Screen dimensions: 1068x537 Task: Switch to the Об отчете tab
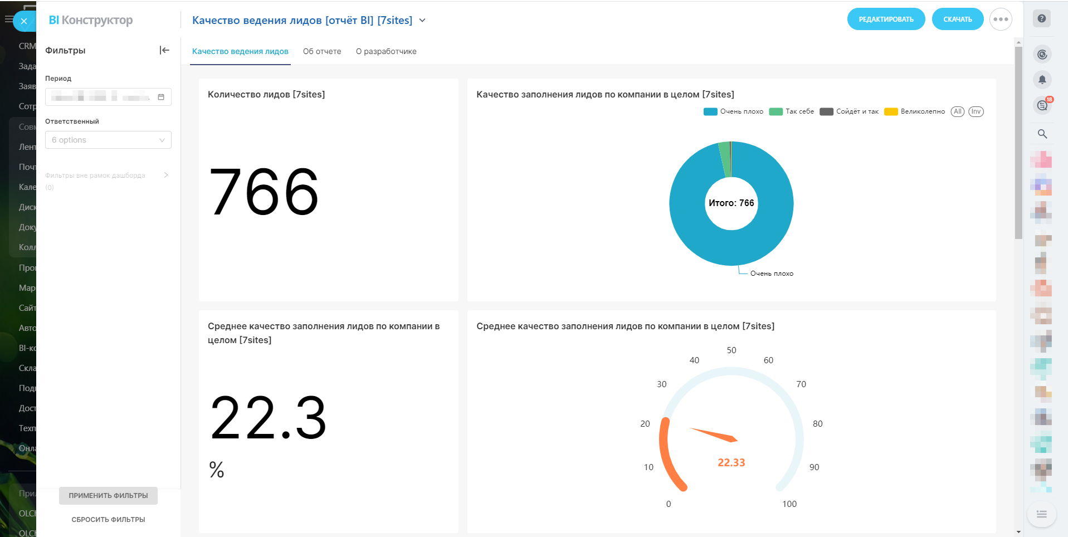(x=322, y=51)
